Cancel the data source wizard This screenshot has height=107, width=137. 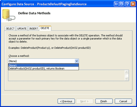(123, 101)
